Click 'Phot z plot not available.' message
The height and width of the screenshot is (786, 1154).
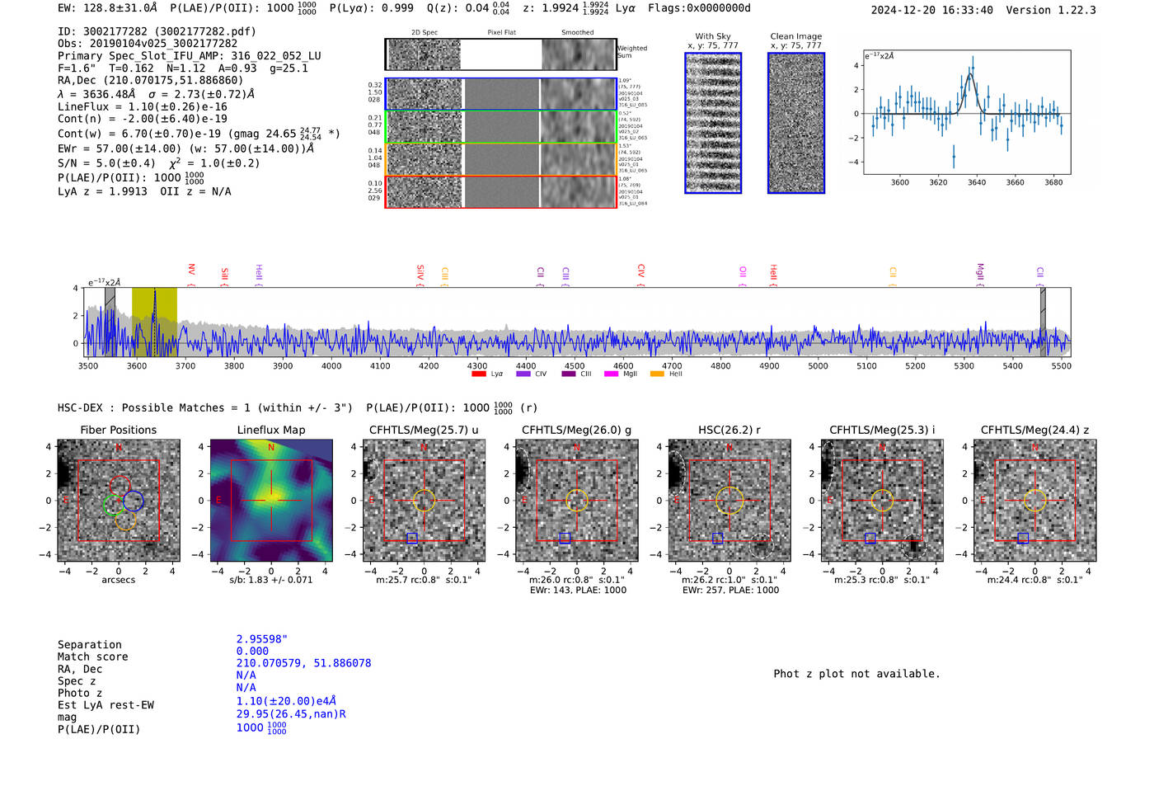pos(856,674)
